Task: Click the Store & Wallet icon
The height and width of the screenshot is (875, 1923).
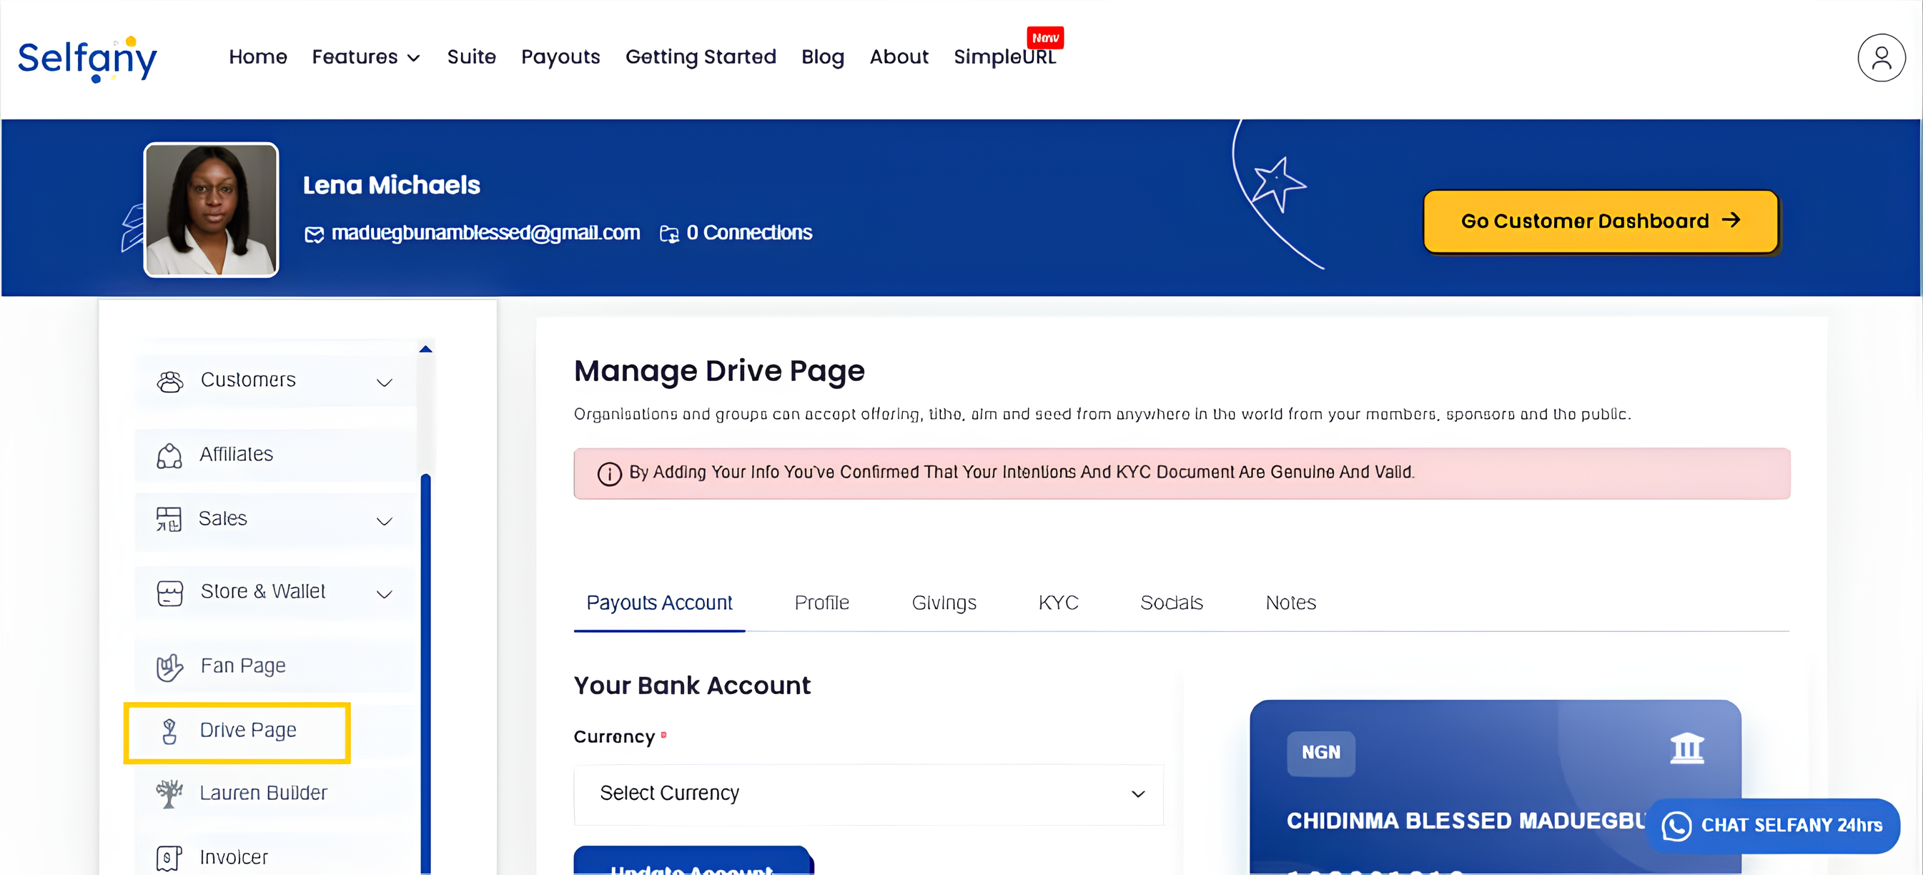Action: [169, 593]
